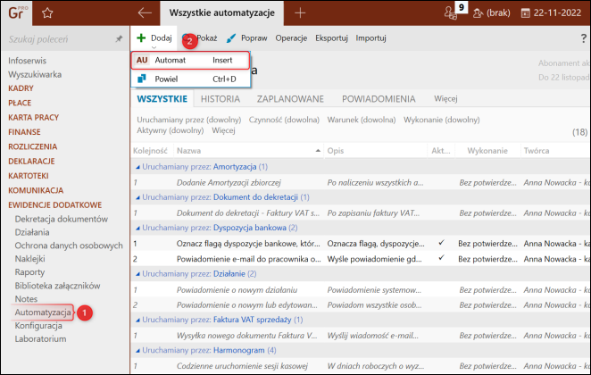
Task: Expand KADRY sidebar section
Action: click(21, 88)
